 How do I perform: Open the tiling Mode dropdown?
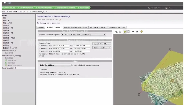click(57, 65)
